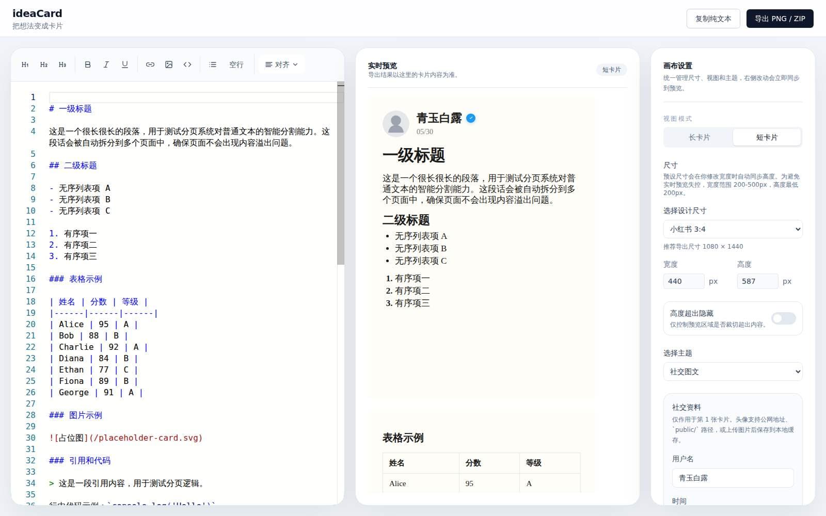Click editor line '| Charlie | 92 | A |'
This screenshot has height=516, width=826.
click(x=99, y=347)
